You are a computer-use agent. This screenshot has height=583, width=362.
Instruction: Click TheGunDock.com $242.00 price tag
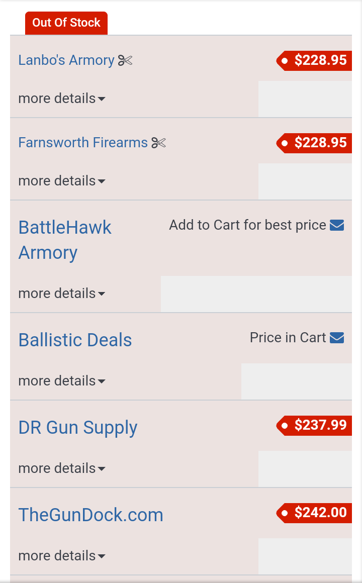(314, 513)
